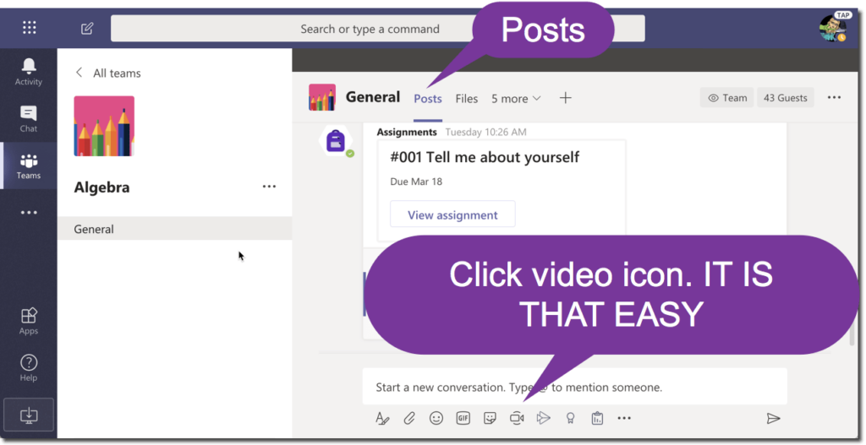Open the #001 Tell me about yourself card
Screen dimensions: 866x445
pyautogui.click(x=502, y=190)
